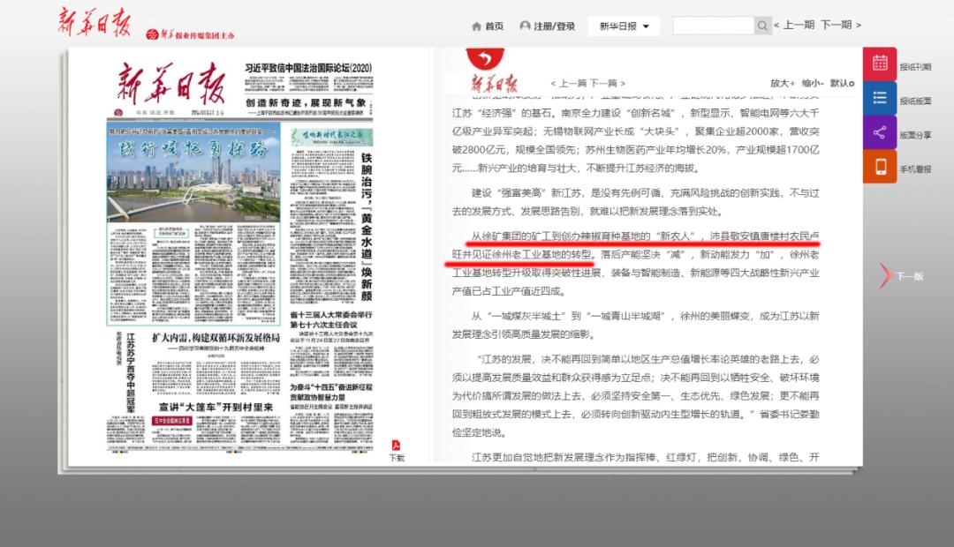Open the 创造新奇迹,展现新气象 article

point(306,102)
